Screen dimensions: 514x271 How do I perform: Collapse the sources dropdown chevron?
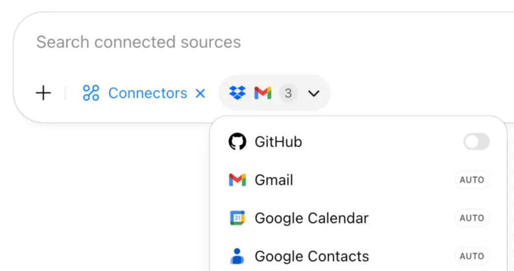pos(314,94)
